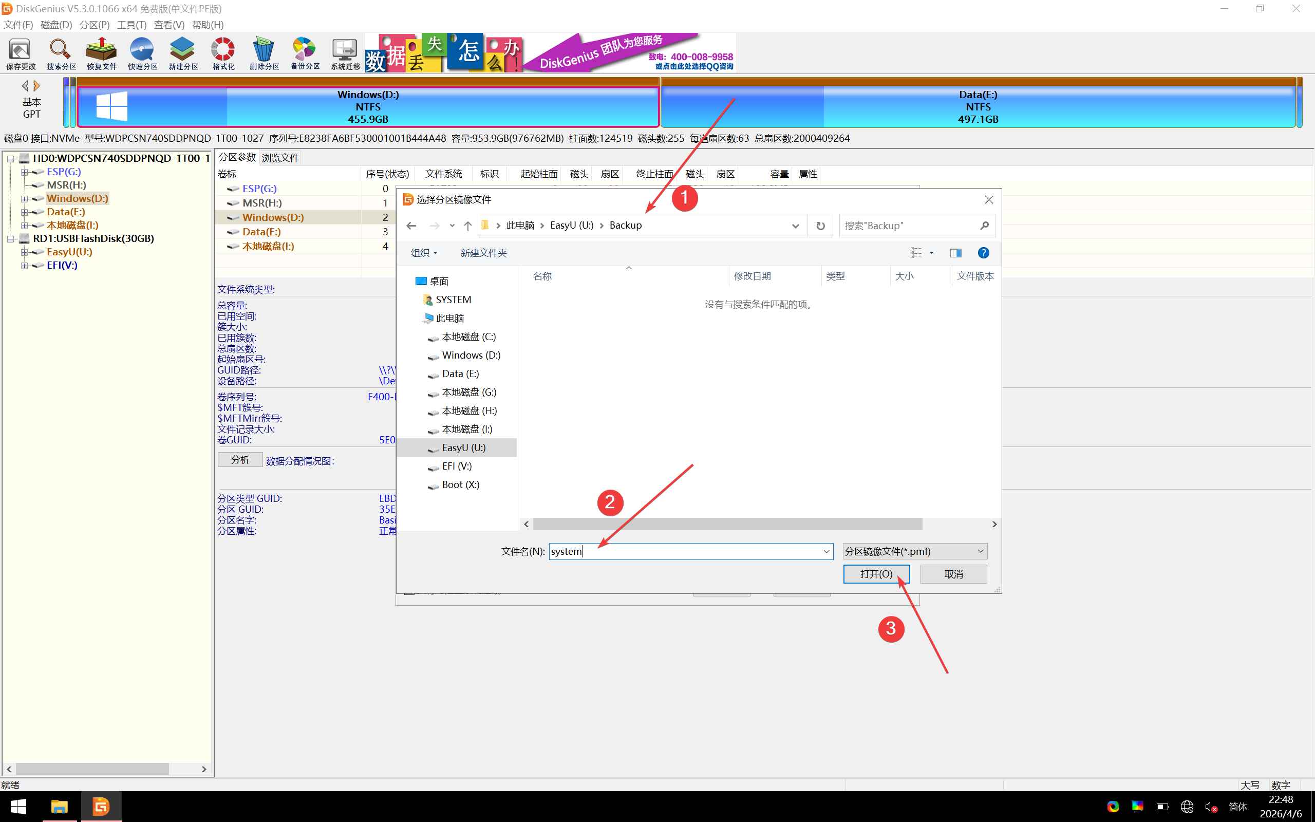Click the Quick Partition (快速分区) icon
1315x822 pixels.
pos(142,53)
